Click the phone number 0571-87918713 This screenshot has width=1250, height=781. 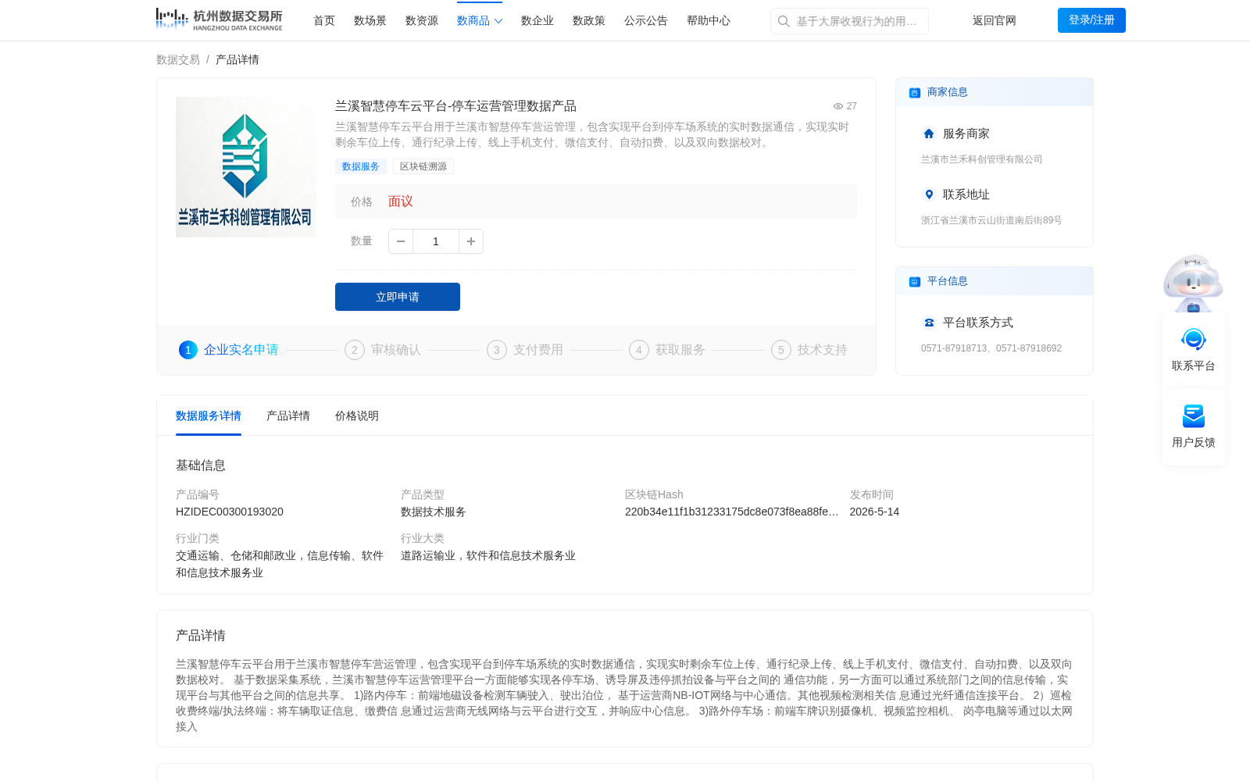[x=954, y=348]
